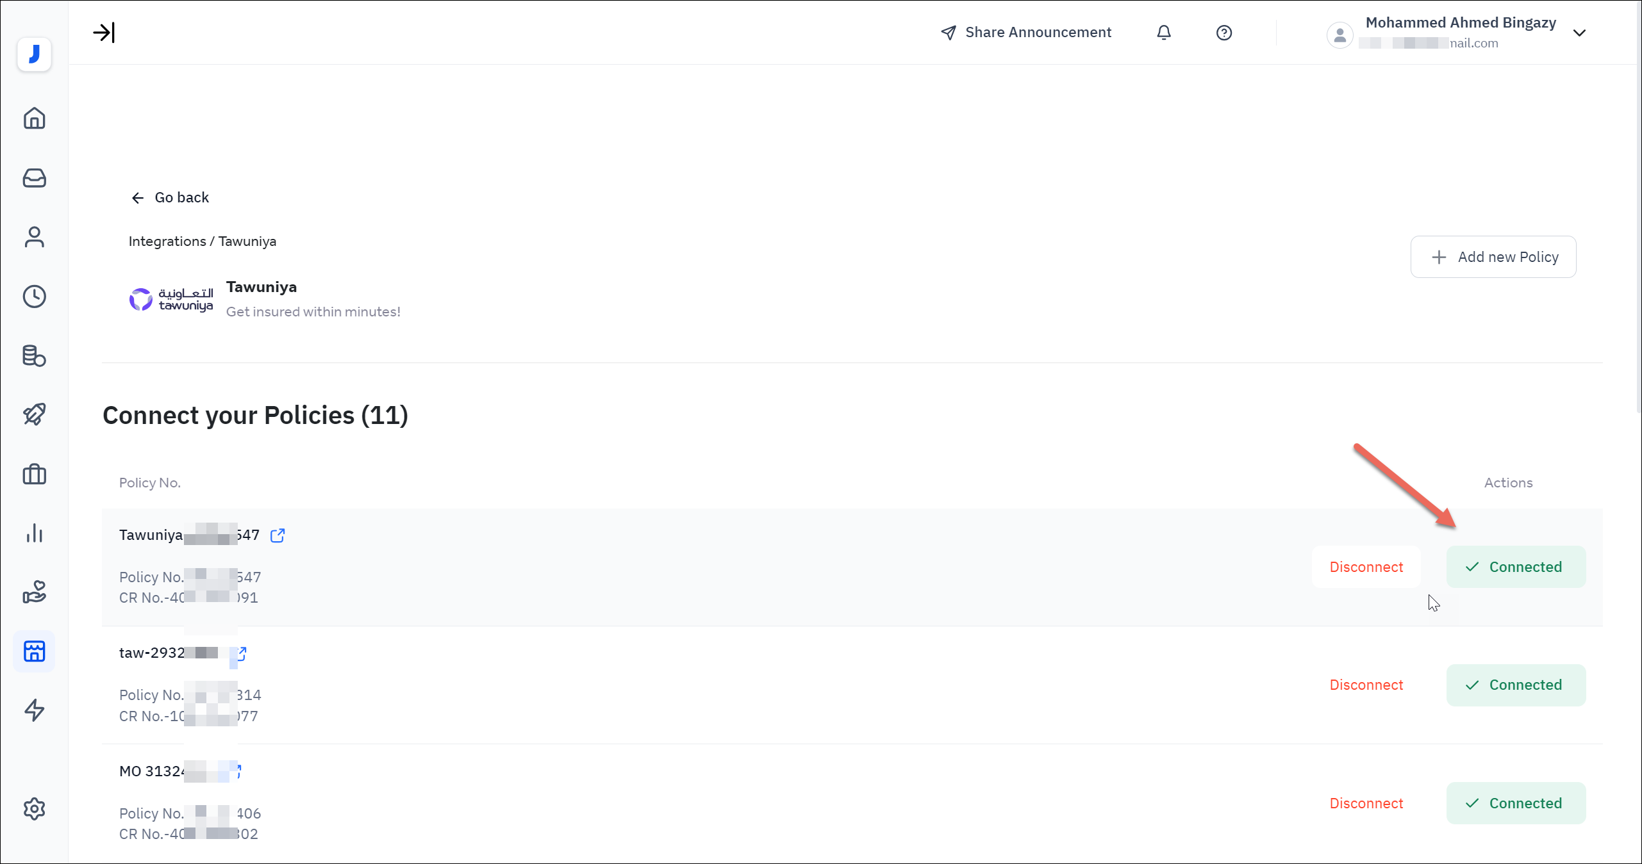
Task: Open the help question mark icon
Action: [1223, 33]
